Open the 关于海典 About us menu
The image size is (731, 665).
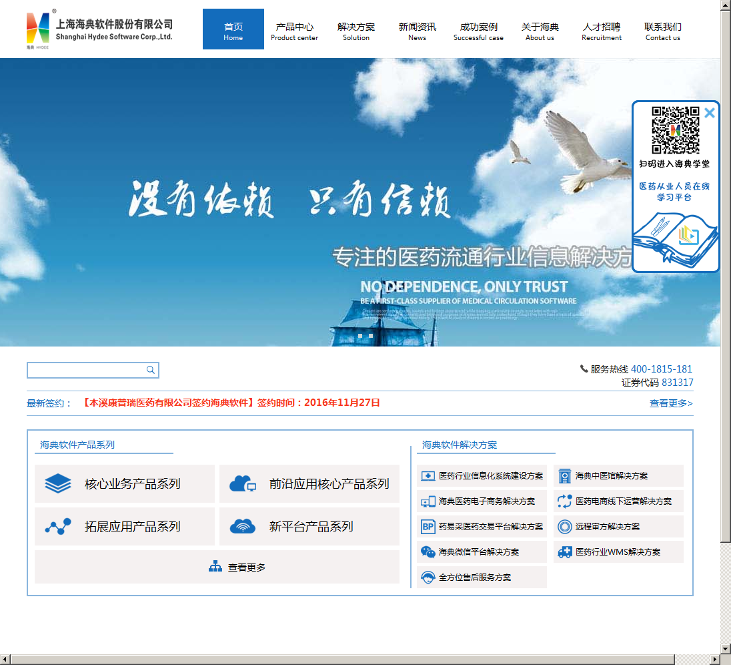point(540,31)
